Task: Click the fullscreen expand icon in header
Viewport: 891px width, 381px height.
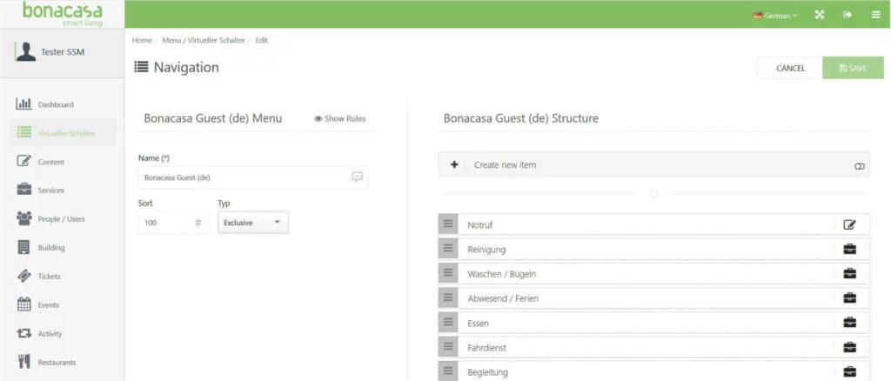Action: coord(819,15)
